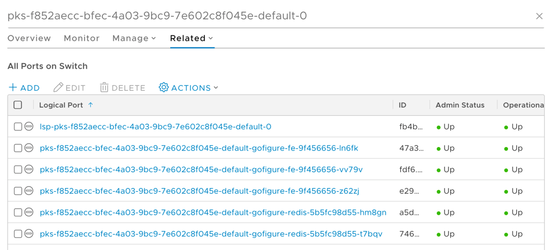
Task: Click the round icon beside the redis hm8gn row
Action: [29, 213]
